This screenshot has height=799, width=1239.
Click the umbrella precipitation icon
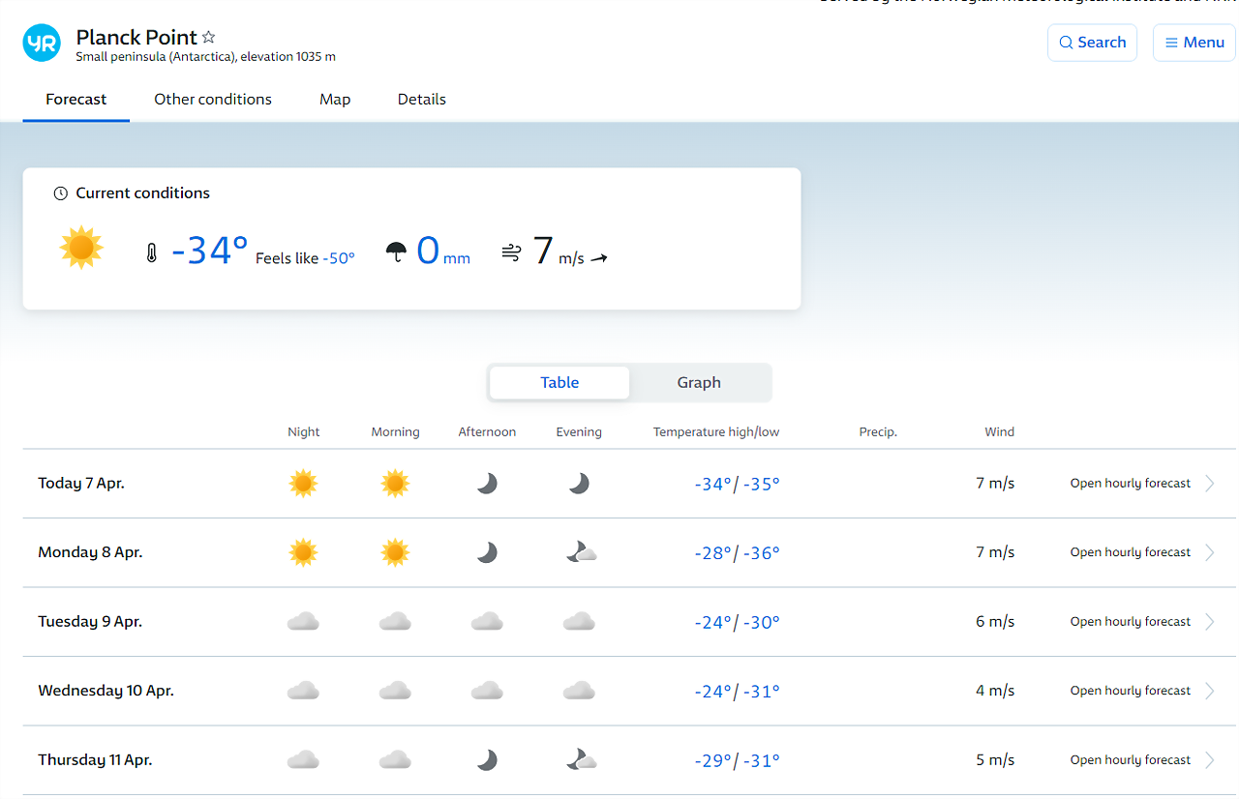[396, 253]
